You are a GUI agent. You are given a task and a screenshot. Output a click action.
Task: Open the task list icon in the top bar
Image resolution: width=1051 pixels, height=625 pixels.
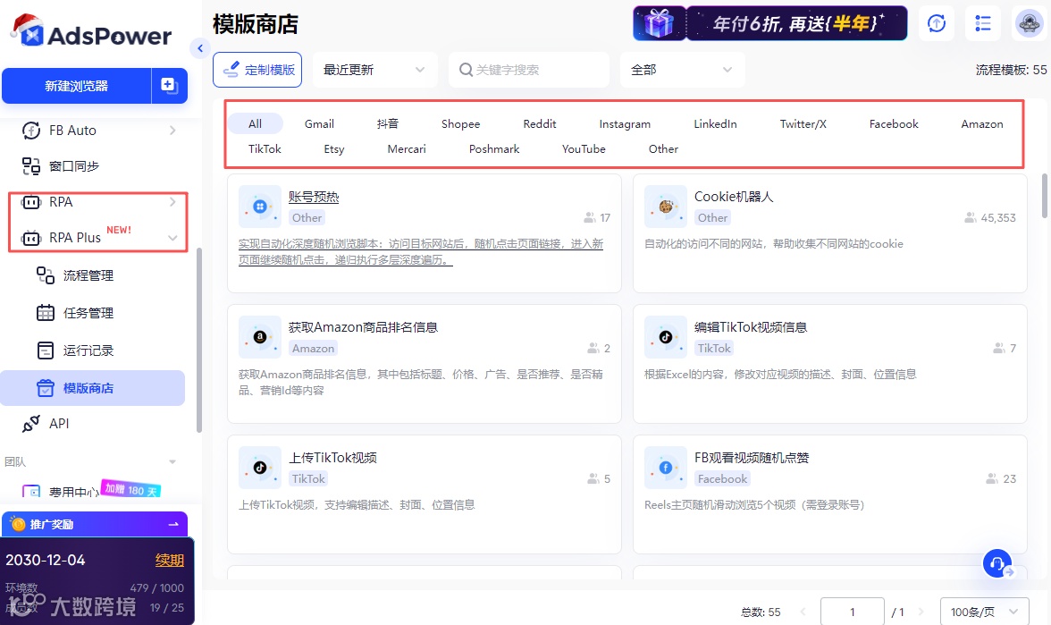(983, 23)
